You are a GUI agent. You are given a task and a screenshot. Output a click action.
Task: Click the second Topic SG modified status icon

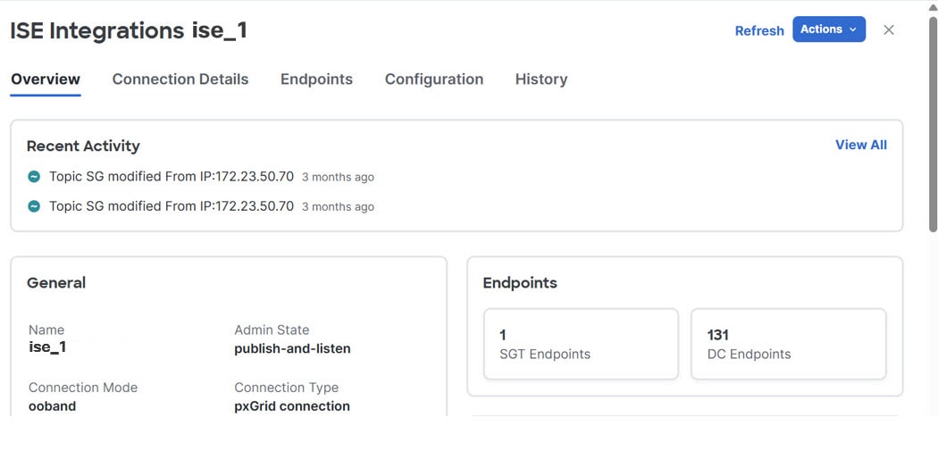[x=34, y=206]
